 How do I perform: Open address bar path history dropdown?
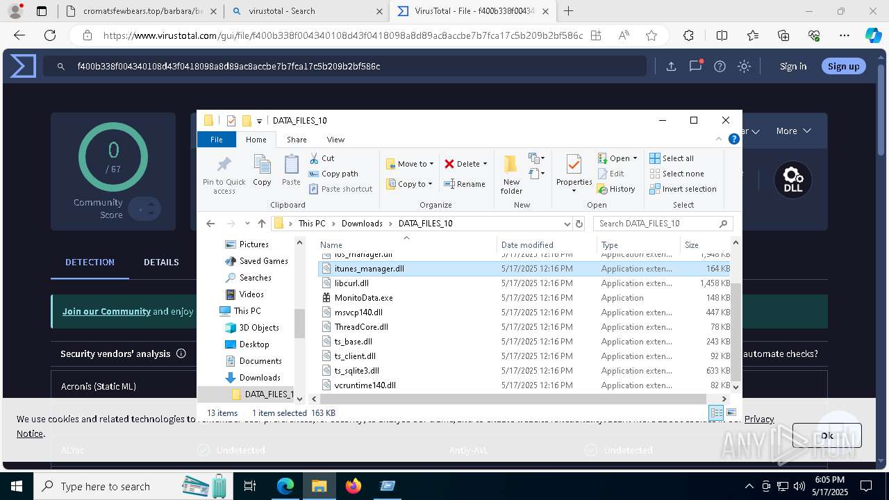click(567, 224)
